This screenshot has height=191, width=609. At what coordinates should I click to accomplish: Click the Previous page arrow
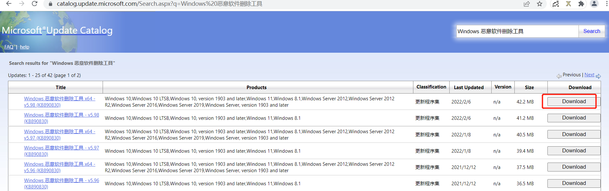(559, 75)
